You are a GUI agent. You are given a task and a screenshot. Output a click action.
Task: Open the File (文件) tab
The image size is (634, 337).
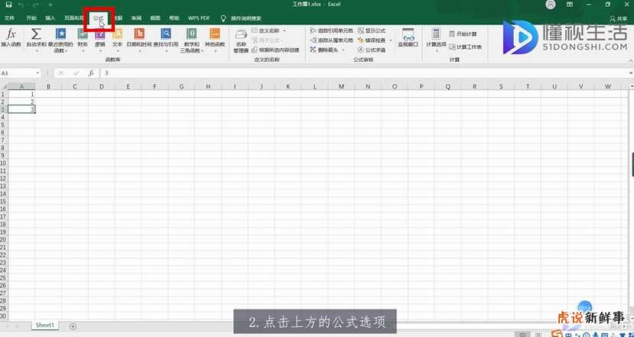point(9,18)
